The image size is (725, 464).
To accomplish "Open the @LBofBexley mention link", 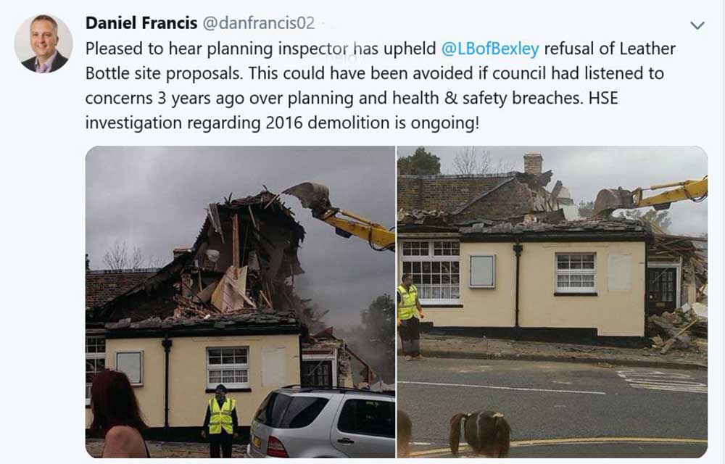I will pos(490,49).
